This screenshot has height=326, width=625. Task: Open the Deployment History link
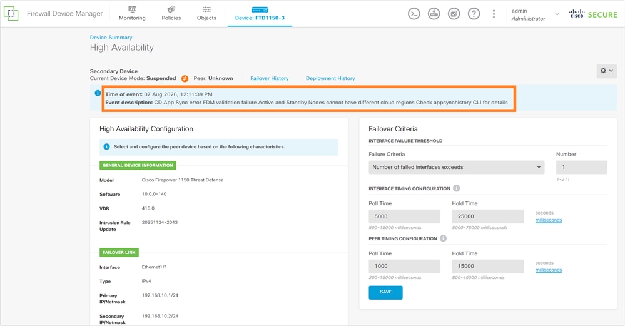click(x=330, y=78)
